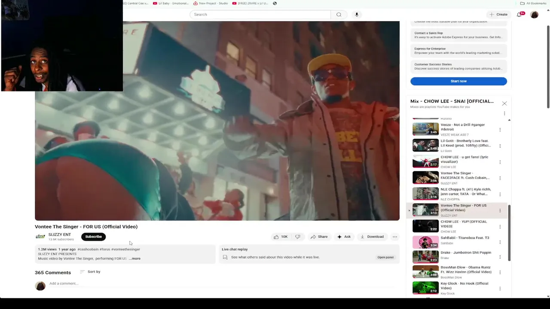Activate voice search microphone

tap(357, 15)
